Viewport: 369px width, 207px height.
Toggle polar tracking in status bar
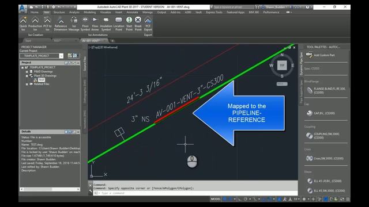246,199
